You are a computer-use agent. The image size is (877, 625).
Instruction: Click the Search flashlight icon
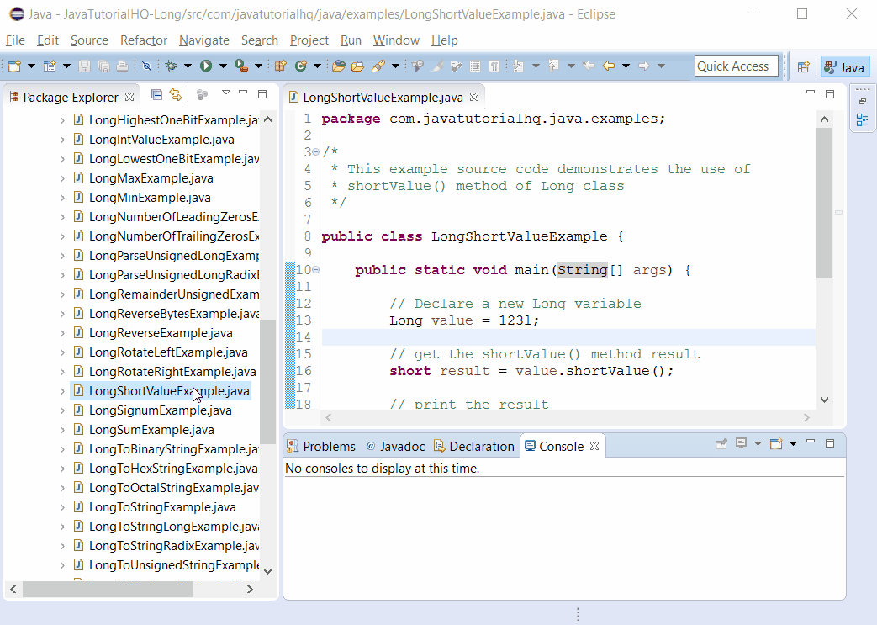[378, 66]
